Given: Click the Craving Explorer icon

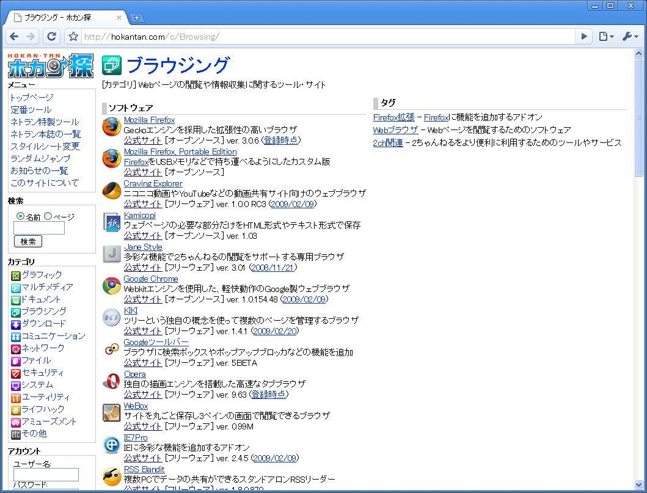Looking at the screenshot, I should (x=111, y=190).
